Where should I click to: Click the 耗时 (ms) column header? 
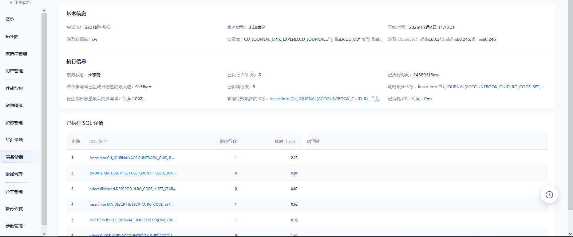(x=284, y=141)
